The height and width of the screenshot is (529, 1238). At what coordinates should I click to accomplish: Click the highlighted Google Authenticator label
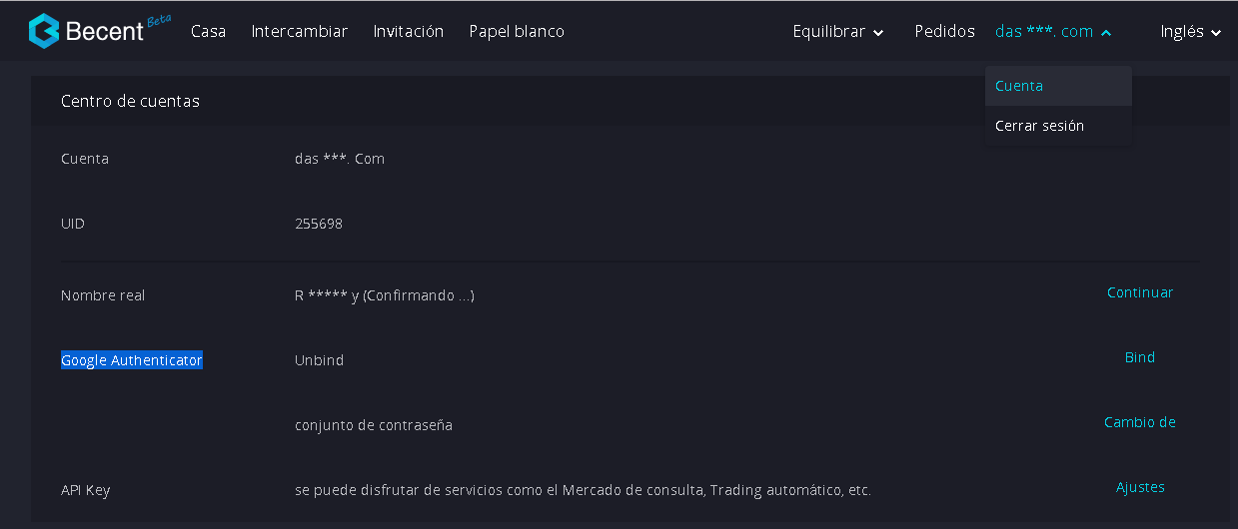pyautogui.click(x=132, y=360)
